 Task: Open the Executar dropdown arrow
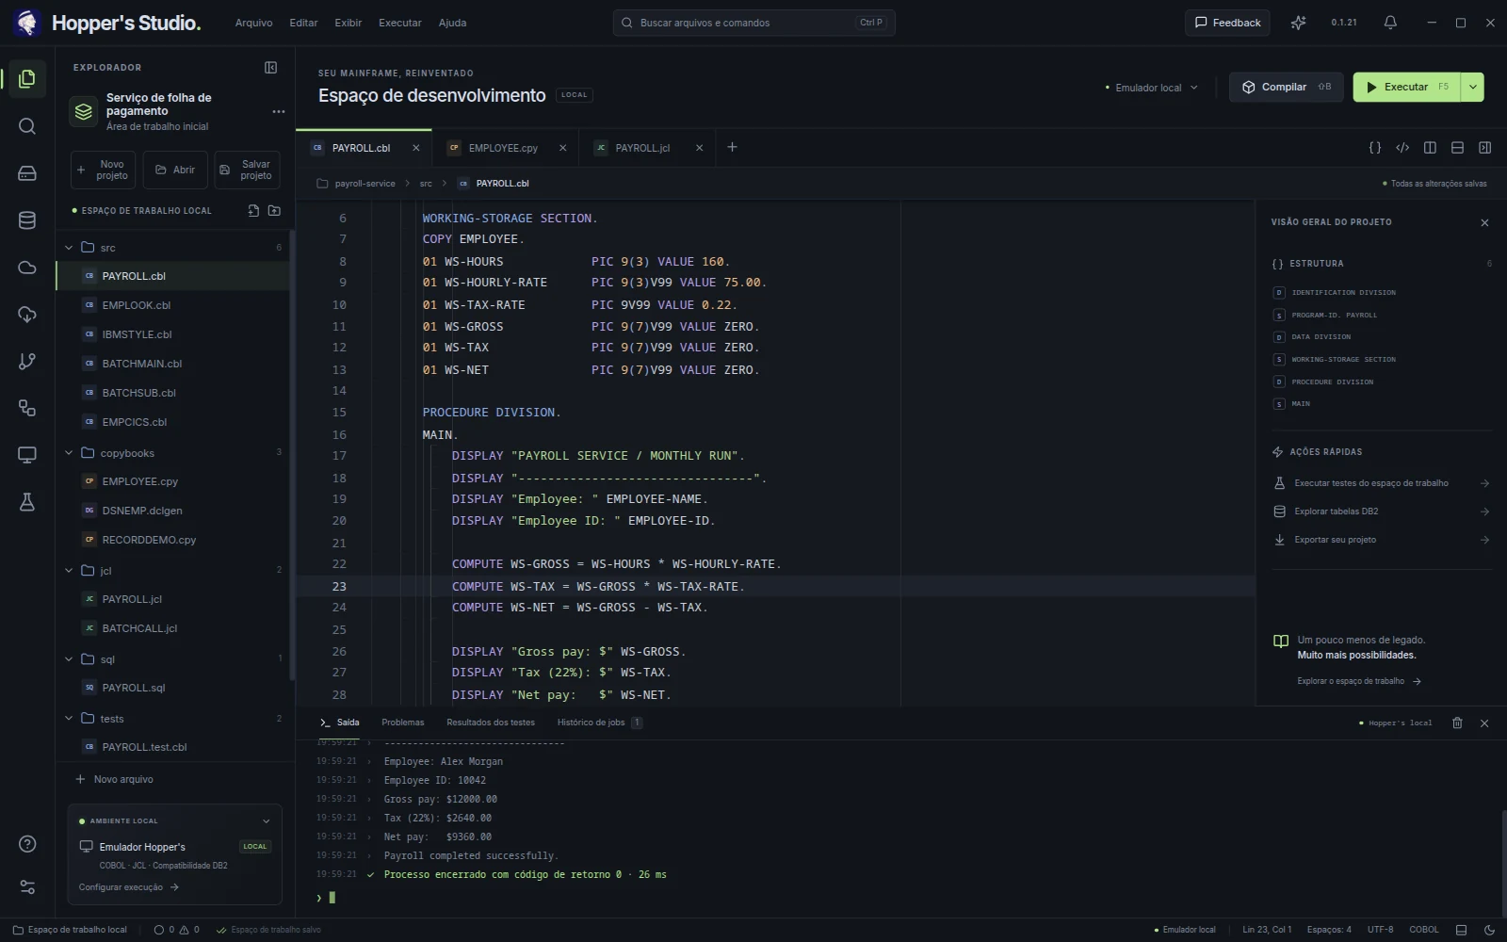click(1472, 87)
